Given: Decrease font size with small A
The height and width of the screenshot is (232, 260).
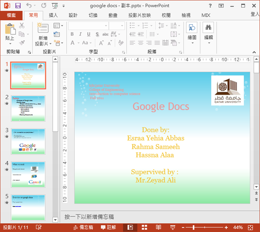Looking at the screenshot, I should (109, 43).
